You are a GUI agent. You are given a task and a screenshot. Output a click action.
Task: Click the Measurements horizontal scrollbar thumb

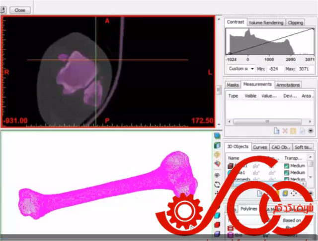point(267,121)
